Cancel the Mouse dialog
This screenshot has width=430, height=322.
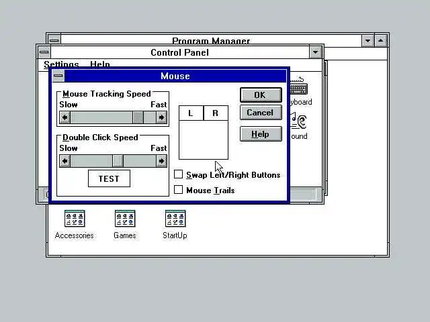(x=261, y=113)
